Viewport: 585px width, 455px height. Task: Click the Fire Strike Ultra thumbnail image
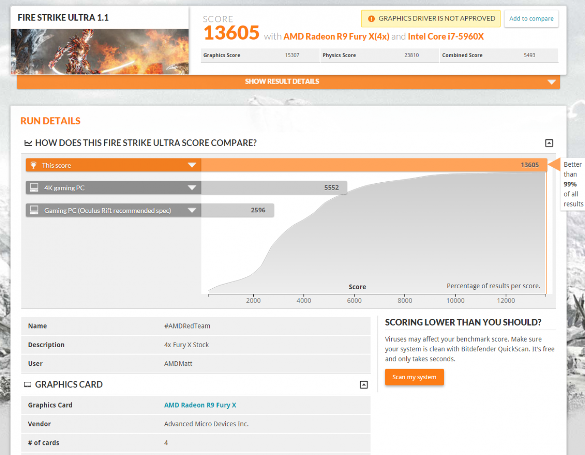(100, 52)
